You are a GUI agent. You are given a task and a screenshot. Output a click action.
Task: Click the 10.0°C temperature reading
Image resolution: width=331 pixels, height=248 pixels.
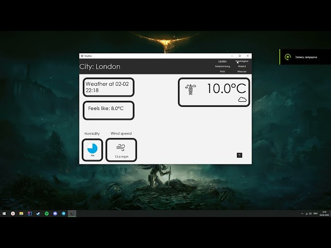227,88
